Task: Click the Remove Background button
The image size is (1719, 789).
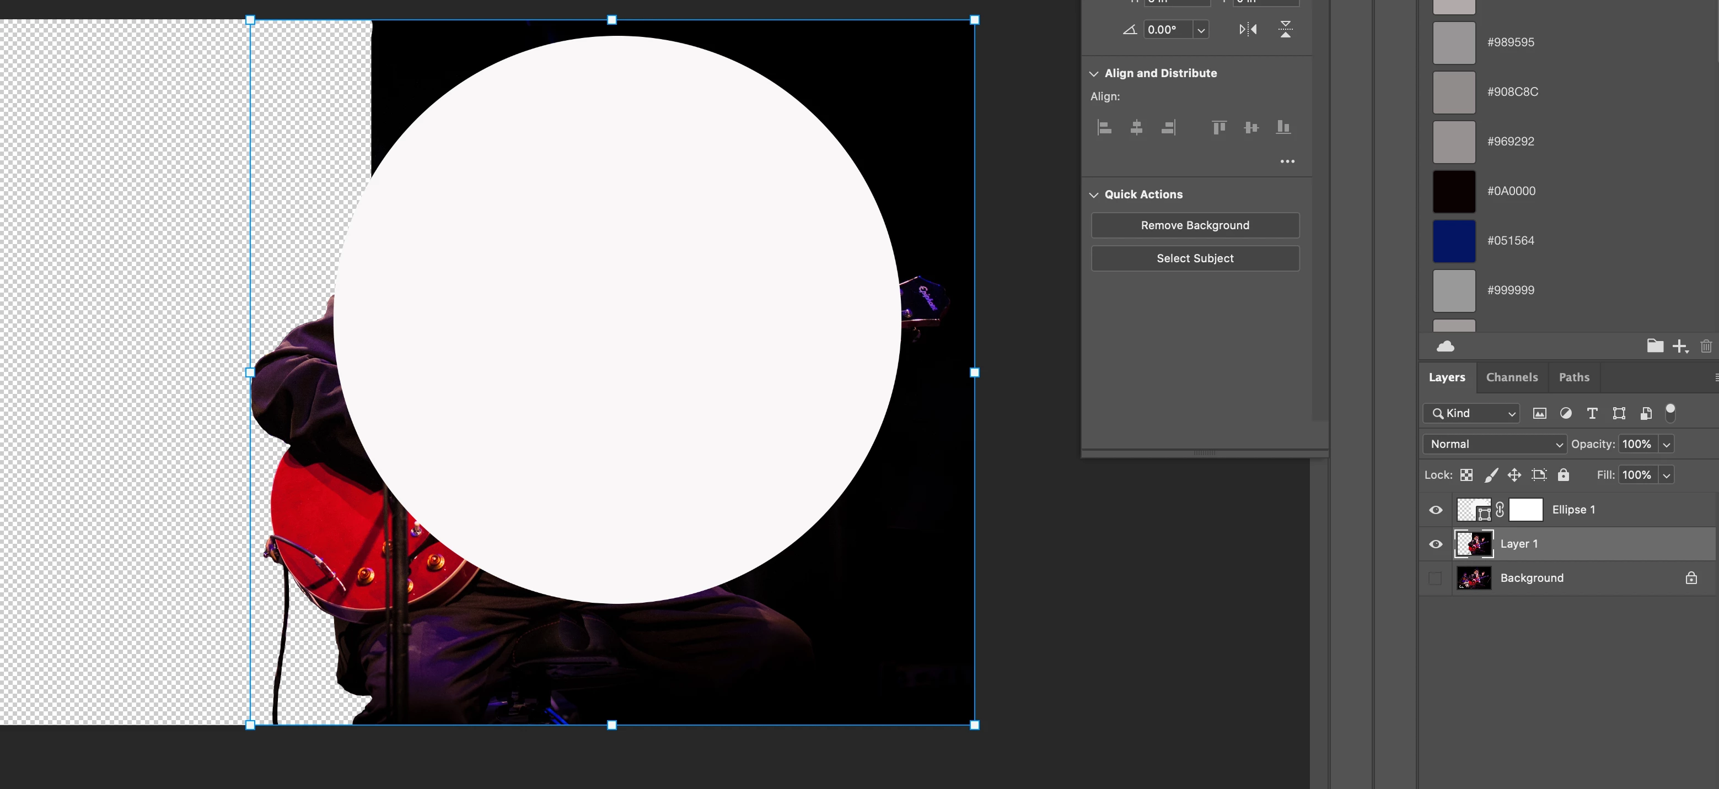Action: 1195,225
